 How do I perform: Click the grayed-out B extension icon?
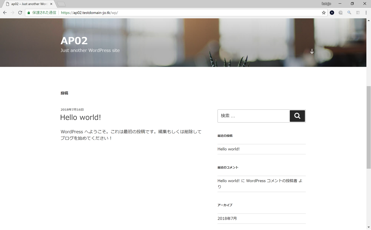tap(358, 13)
